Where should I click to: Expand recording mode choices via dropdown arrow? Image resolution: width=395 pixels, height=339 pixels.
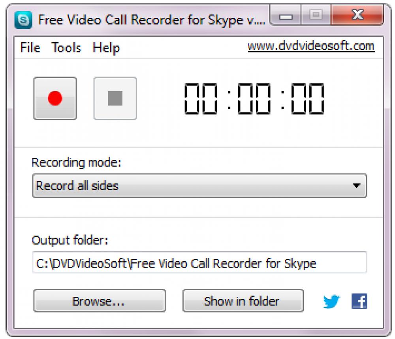357,186
